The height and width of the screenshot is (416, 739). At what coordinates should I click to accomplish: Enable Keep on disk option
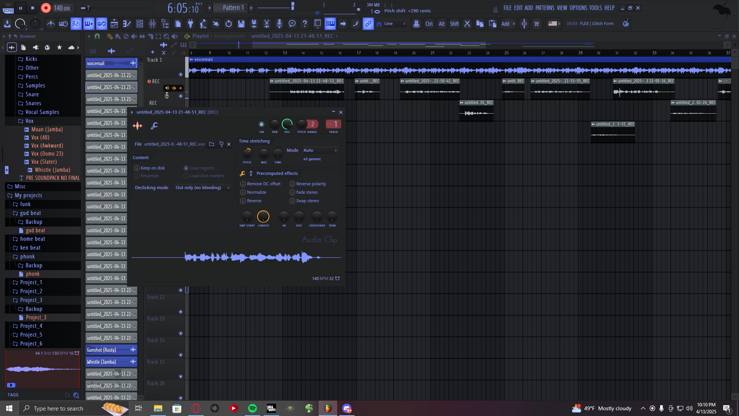(137, 168)
